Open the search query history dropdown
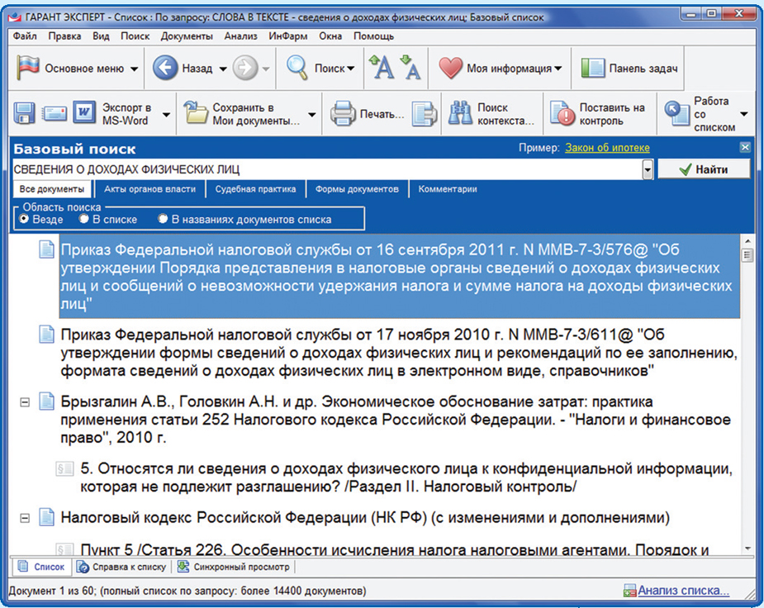 click(x=648, y=169)
